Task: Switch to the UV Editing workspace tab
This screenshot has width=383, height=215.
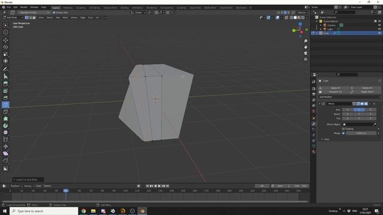Action: 95,8
